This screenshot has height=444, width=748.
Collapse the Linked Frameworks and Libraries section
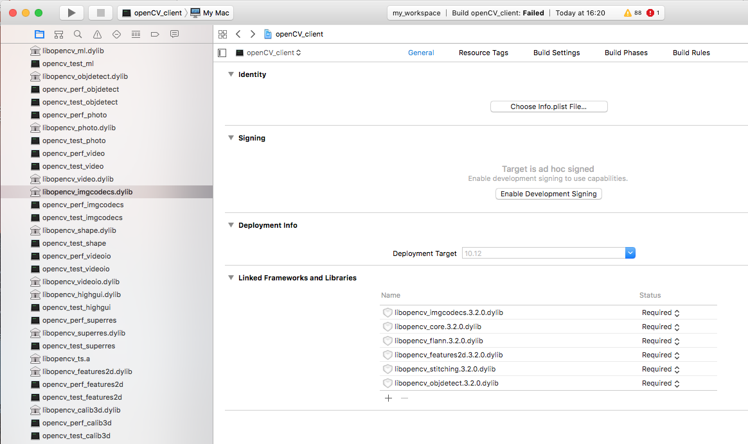pos(231,277)
